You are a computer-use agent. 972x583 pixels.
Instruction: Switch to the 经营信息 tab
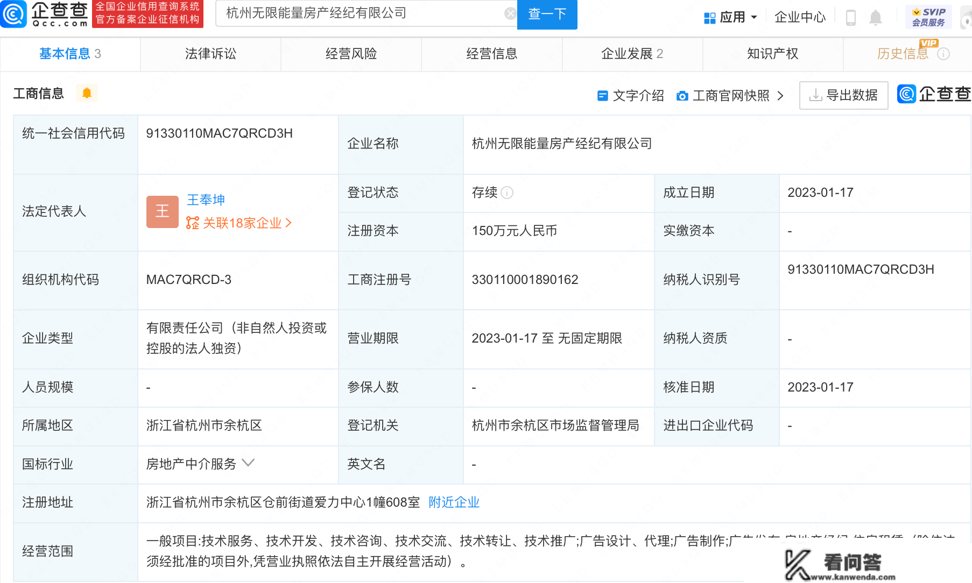(491, 54)
